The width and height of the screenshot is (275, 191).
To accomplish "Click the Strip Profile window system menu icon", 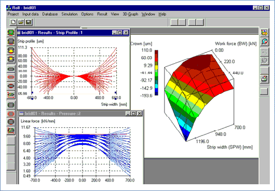I will [19, 33].
